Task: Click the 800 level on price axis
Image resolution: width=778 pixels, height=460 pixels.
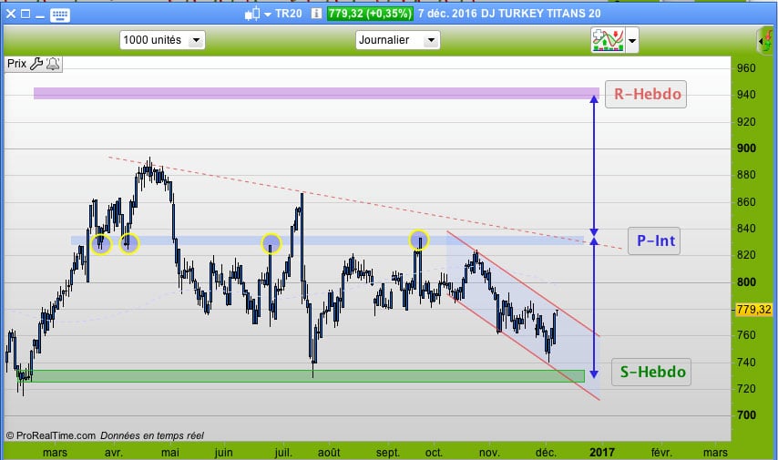Action: (746, 282)
